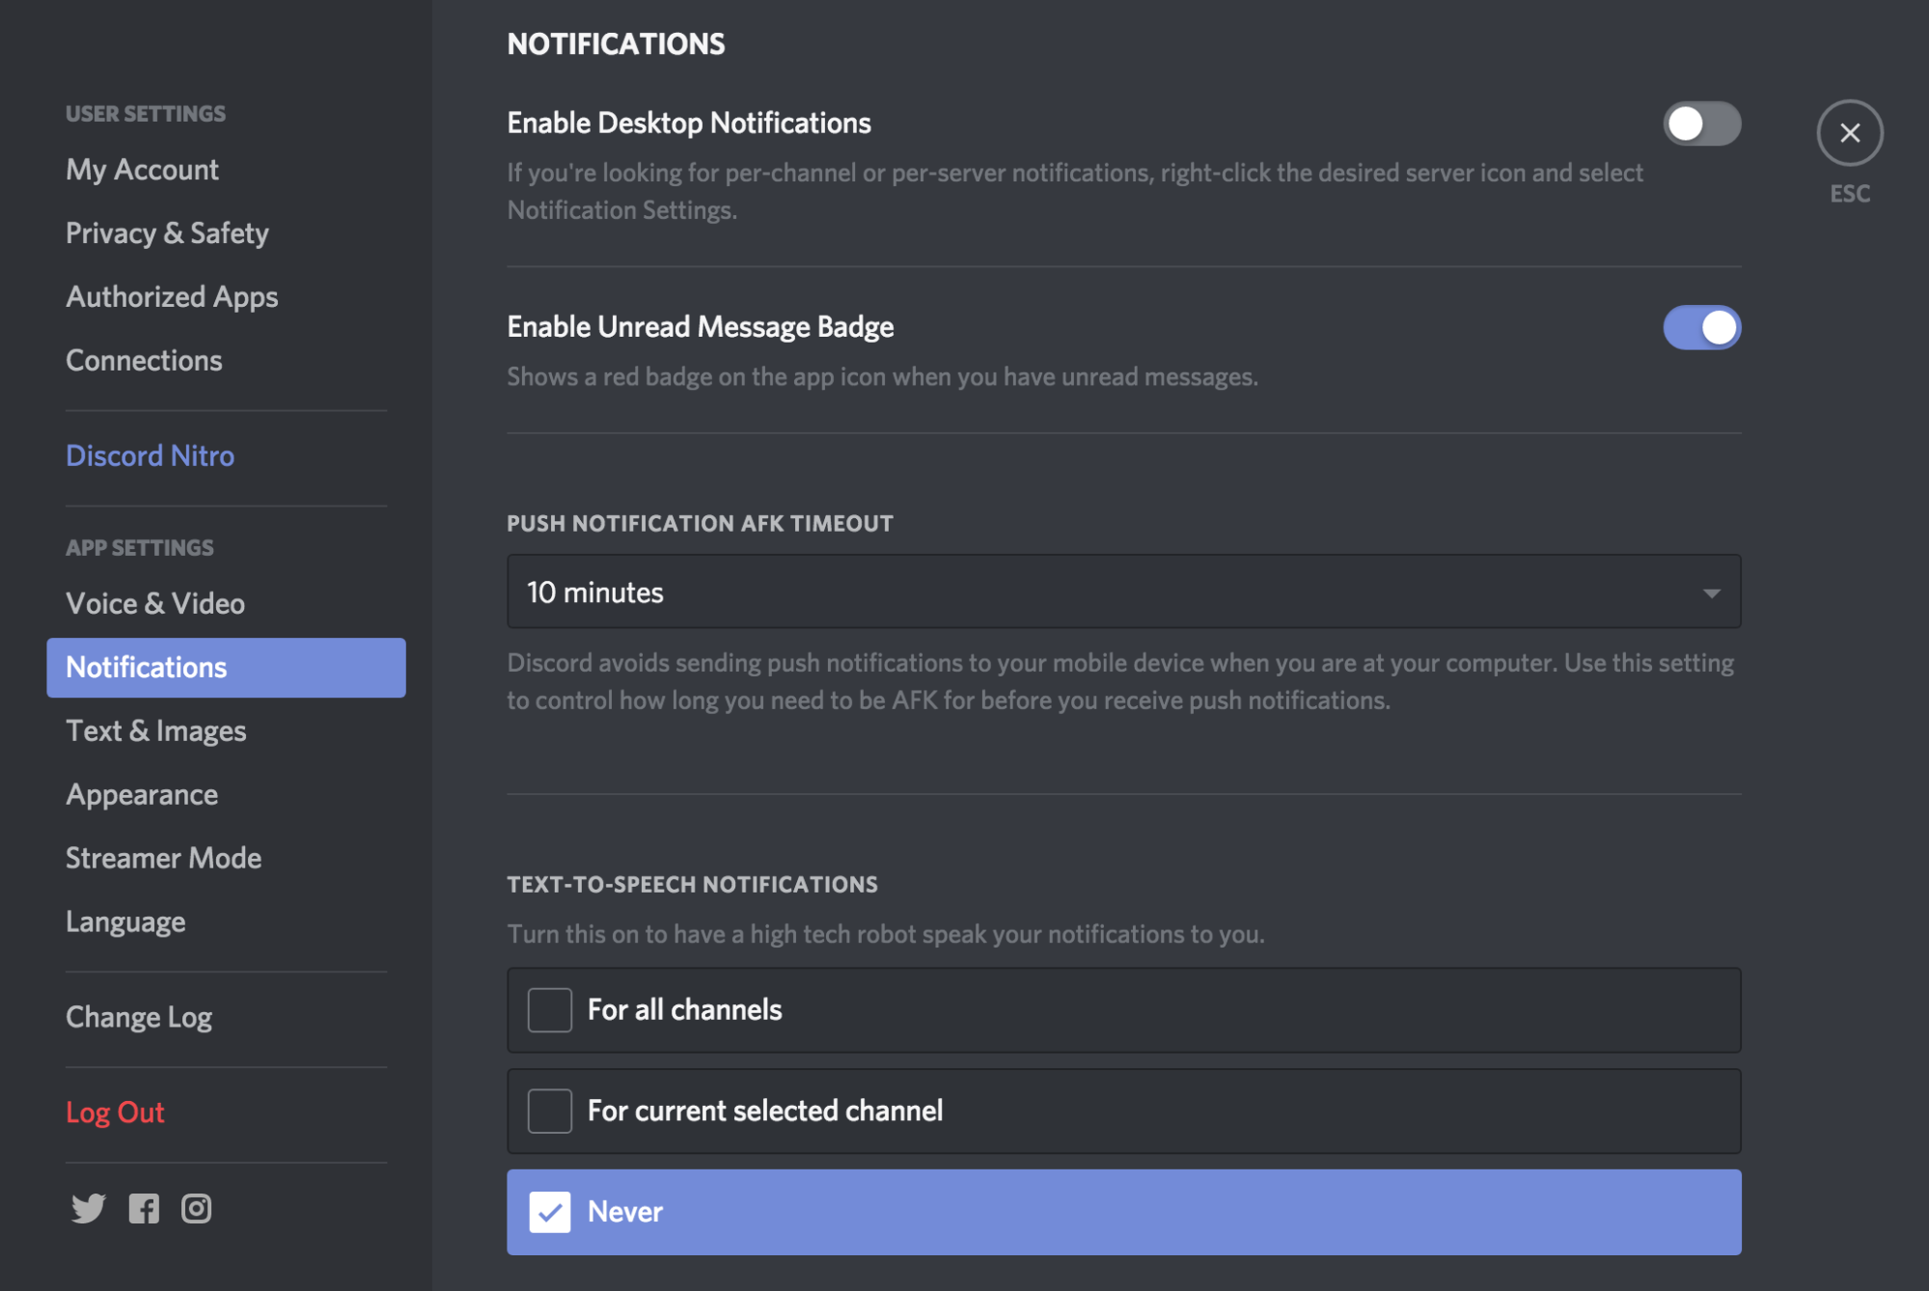Open Discord's Instagram page
1929x1291 pixels.
tap(196, 1208)
